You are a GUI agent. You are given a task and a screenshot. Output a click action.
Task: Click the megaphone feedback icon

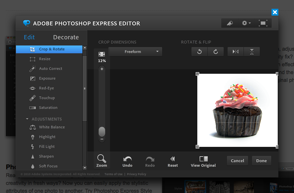click(x=230, y=23)
